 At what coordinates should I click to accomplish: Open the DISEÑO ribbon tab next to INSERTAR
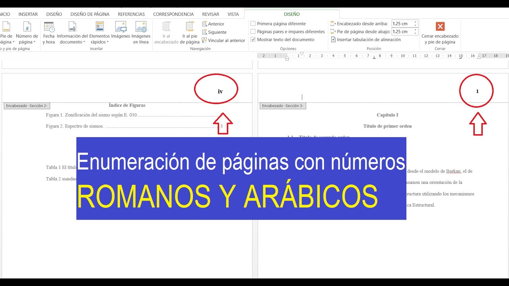[x=54, y=14]
